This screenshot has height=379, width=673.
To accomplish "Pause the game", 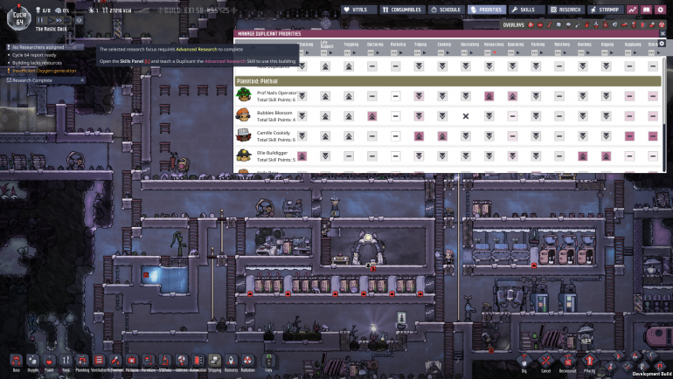I will coord(40,20).
